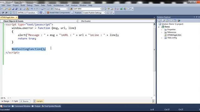Click the Save floppy disk icon

[13, 9]
